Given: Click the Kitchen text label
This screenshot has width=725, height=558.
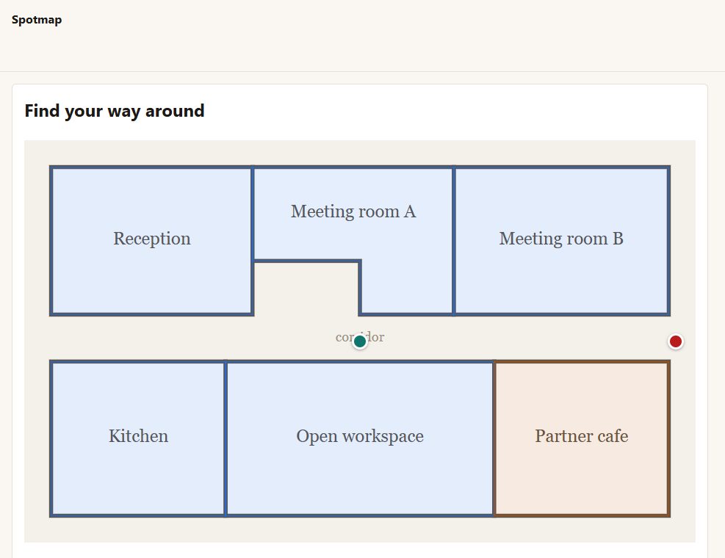Looking at the screenshot, I should pyautogui.click(x=138, y=436).
